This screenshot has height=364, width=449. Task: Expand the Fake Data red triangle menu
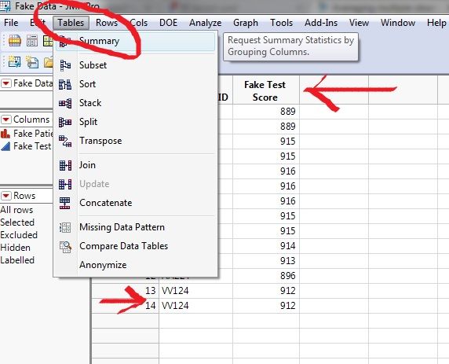click(6, 83)
